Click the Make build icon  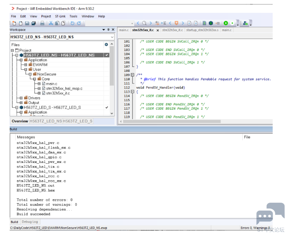pyautogui.click(x=211, y=23)
